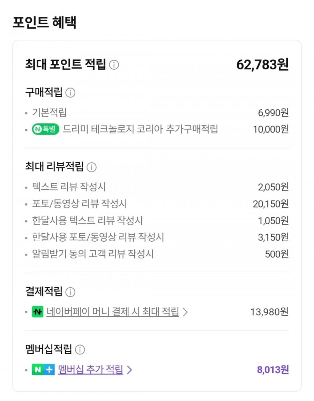Click info icon beside 최대 포인트 적립
Viewport: 314px width, 401px height.
tap(114, 65)
